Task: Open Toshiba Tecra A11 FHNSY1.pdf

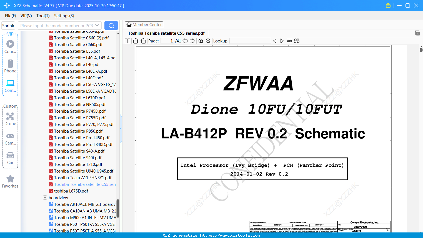Action: [x=80, y=178]
